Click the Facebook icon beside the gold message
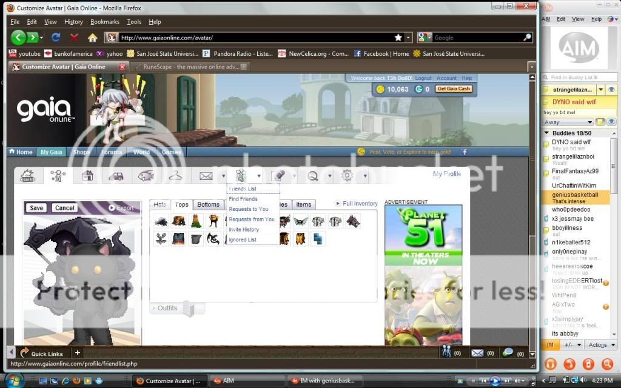 tap(465, 152)
